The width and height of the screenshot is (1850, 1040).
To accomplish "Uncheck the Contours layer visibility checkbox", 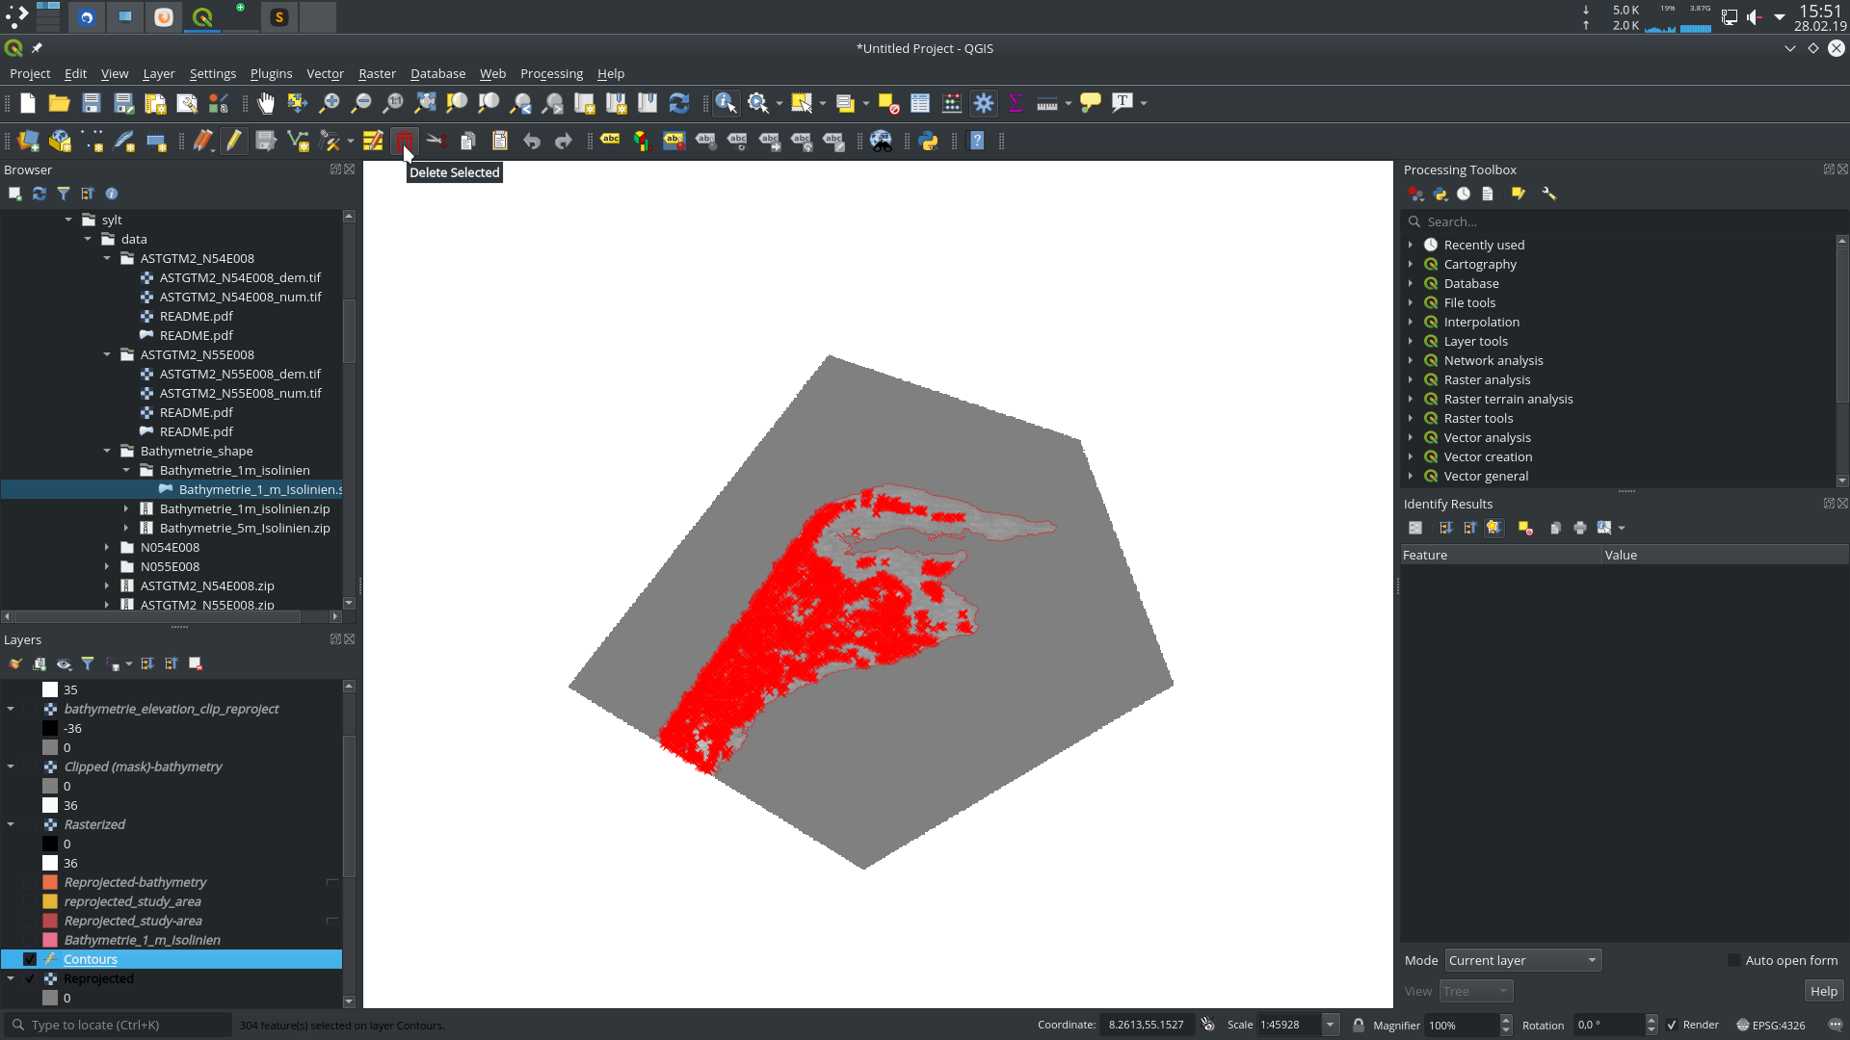I will 30,959.
